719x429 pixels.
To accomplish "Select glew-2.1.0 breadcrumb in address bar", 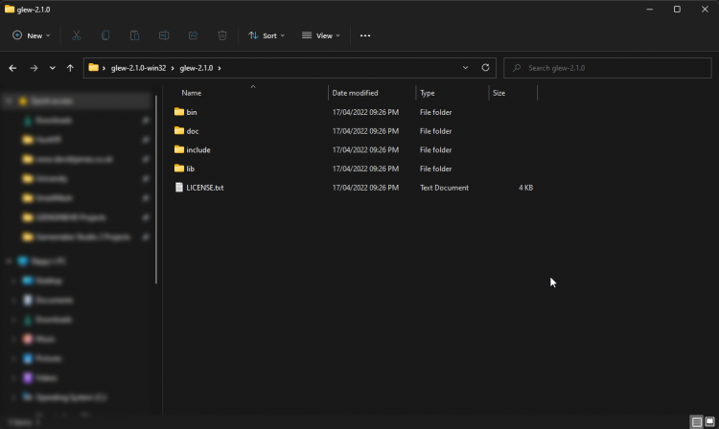I will 197,68.
